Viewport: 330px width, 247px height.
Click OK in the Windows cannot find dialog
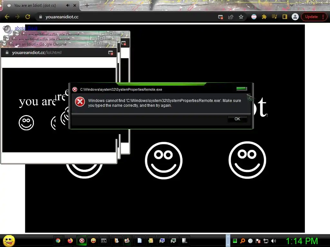pos(237,119)
